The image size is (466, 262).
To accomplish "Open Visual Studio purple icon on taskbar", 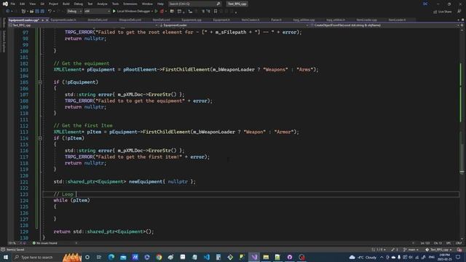I will (254, 257).
